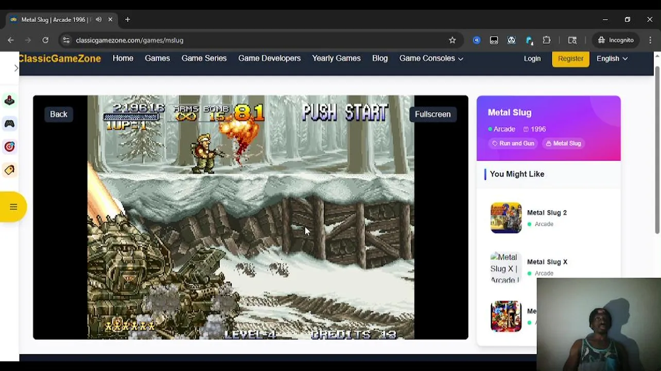Click the yellow Register button

pyautogui.click(x=570, y=58)
